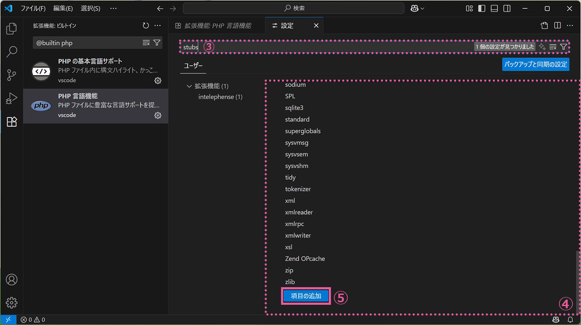Select the xmlreader stub item
This screenshot has width=581, height=325.
pyautogui.click(x=299, y=212)
